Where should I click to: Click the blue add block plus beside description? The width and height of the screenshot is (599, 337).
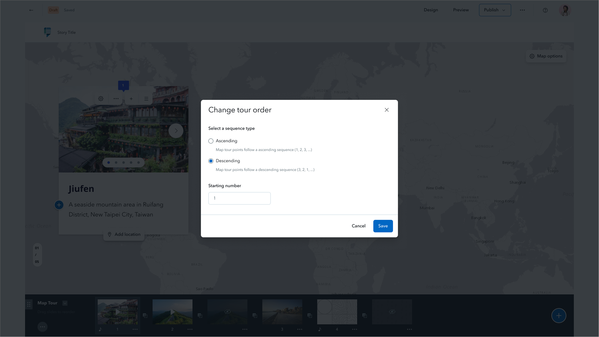pos(59,205)
